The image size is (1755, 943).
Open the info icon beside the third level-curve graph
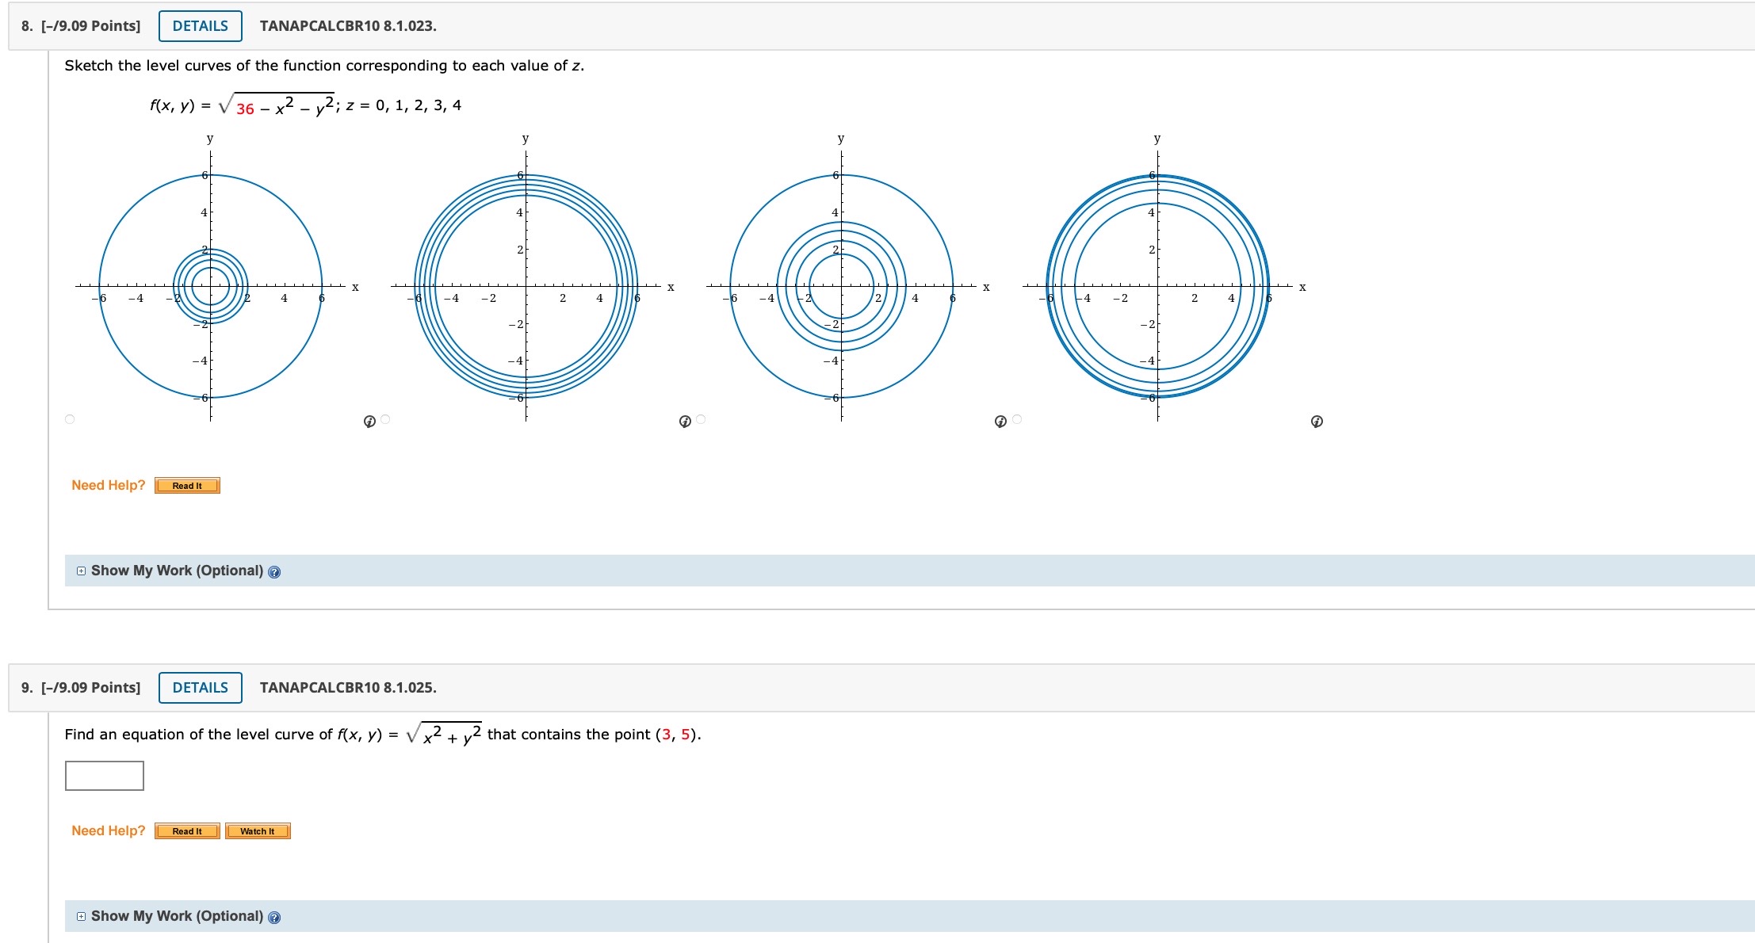click(x=999, y=422)
